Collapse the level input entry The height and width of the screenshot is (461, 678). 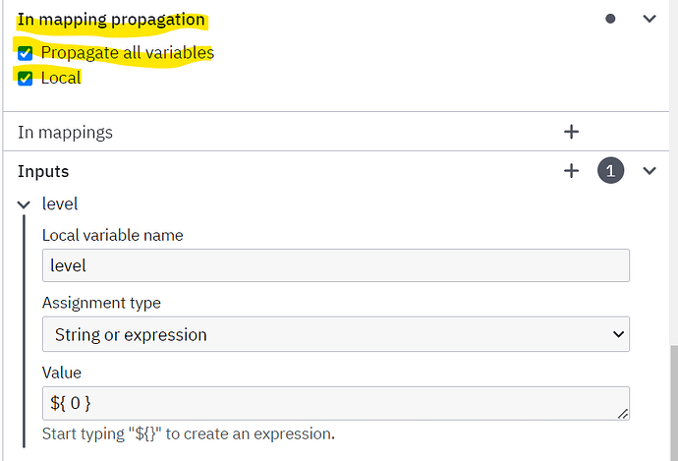(24, 204)
